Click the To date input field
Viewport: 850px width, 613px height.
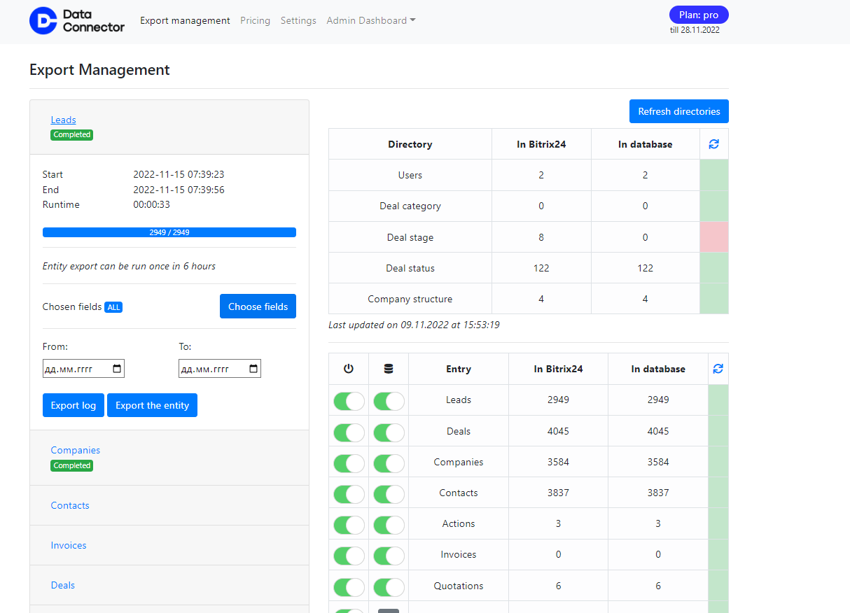tap(220, 368)
